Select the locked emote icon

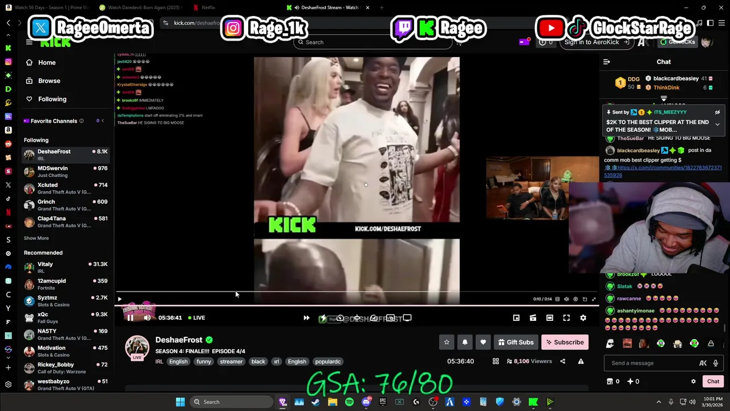711,344
